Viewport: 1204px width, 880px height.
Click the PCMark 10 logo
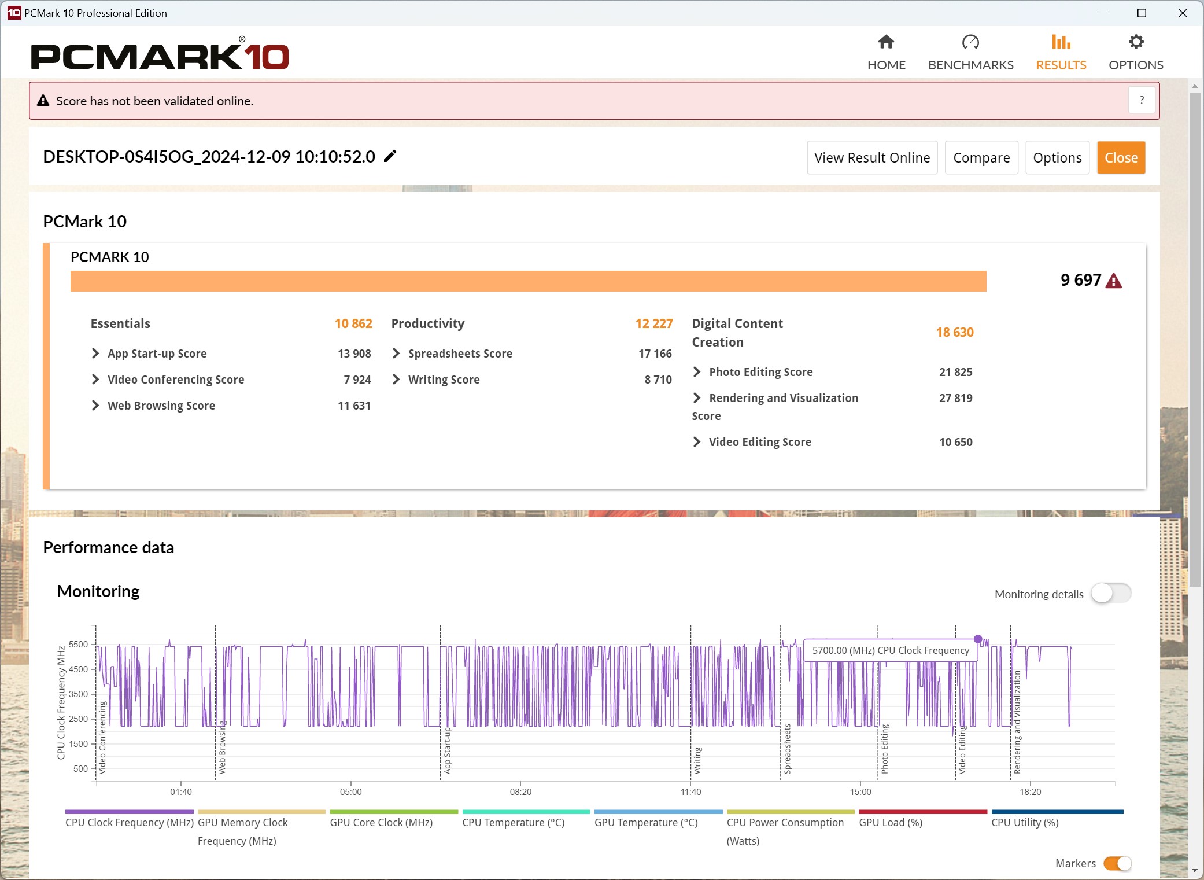coord(160,54)
